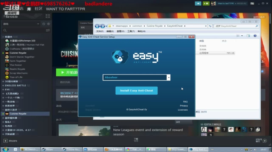Toggle the Explorer preview pane icon
Screen dimensions: 272x152
point(248,36)
